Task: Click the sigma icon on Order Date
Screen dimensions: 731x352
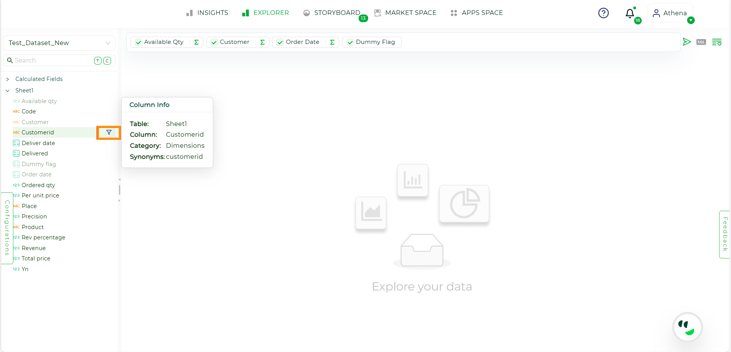Action: click(332, 42)
